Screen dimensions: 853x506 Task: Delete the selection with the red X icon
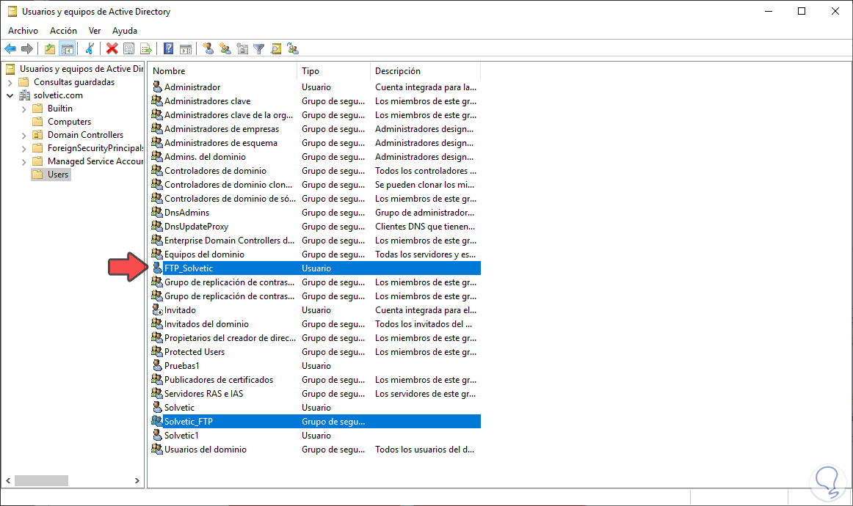(x=112, y=49)
